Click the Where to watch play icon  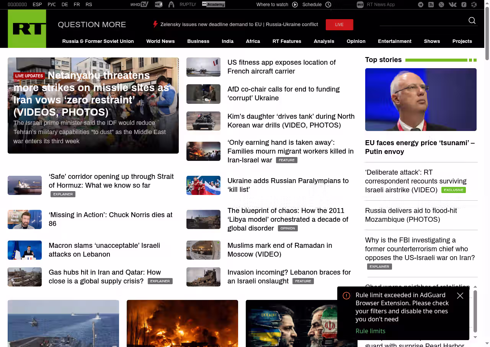click(x=295, y=5)
